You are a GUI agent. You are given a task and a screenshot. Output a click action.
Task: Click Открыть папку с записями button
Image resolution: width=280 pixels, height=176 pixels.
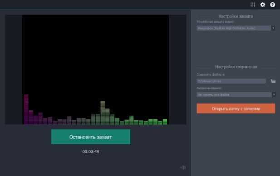point(236,109)
